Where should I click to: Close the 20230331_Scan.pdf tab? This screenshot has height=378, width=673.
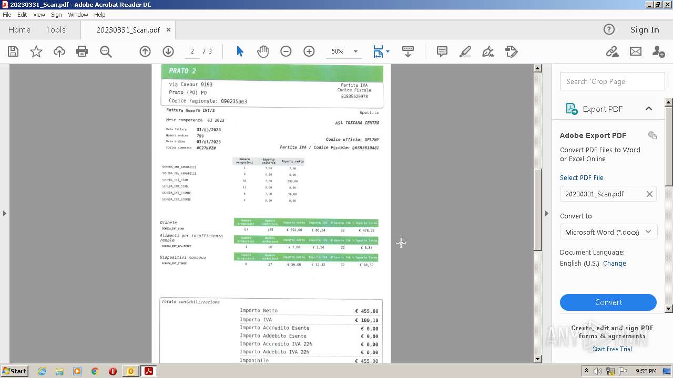169,30
